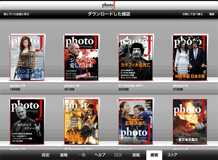
Task: Open the カダフィ大佐死亡 issue cover
Action: pyautogui.click(x=136, y=57)
